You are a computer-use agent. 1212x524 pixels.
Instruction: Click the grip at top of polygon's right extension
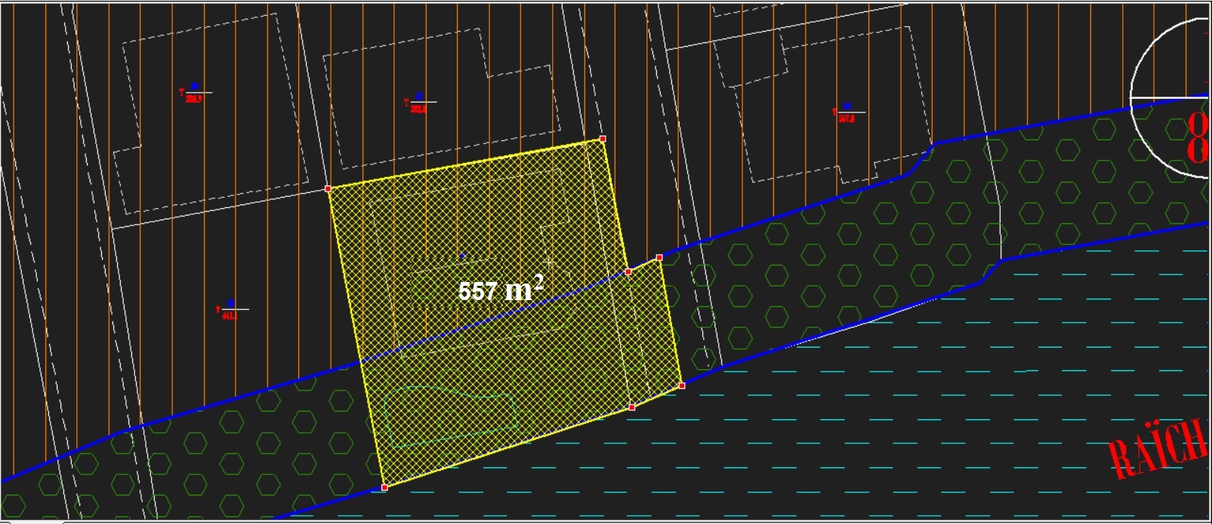(x=659, y=258)
